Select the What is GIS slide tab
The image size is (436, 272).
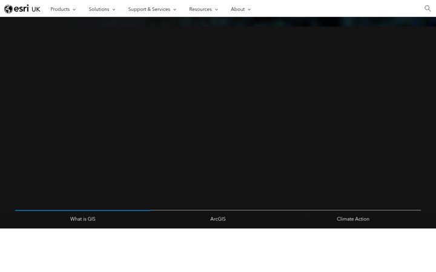point(82,219)
